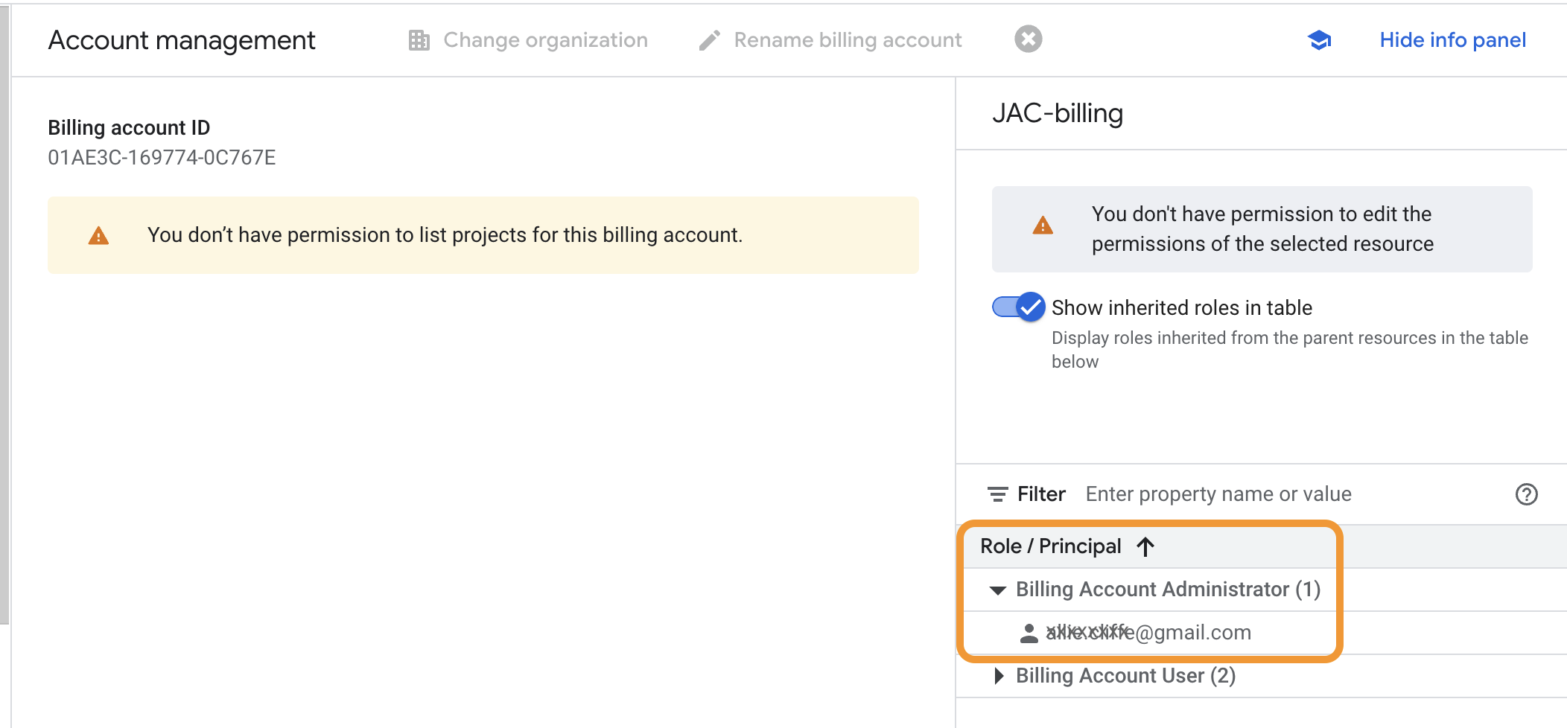Click the Account management heading
The image size is (1567, 728).
pyautogui.click(x=182, y=40)
